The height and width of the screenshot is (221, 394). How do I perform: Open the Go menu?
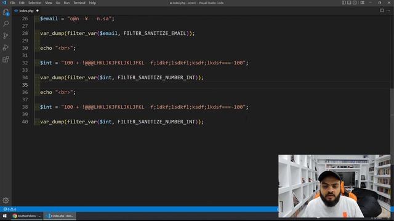(58, 2)
